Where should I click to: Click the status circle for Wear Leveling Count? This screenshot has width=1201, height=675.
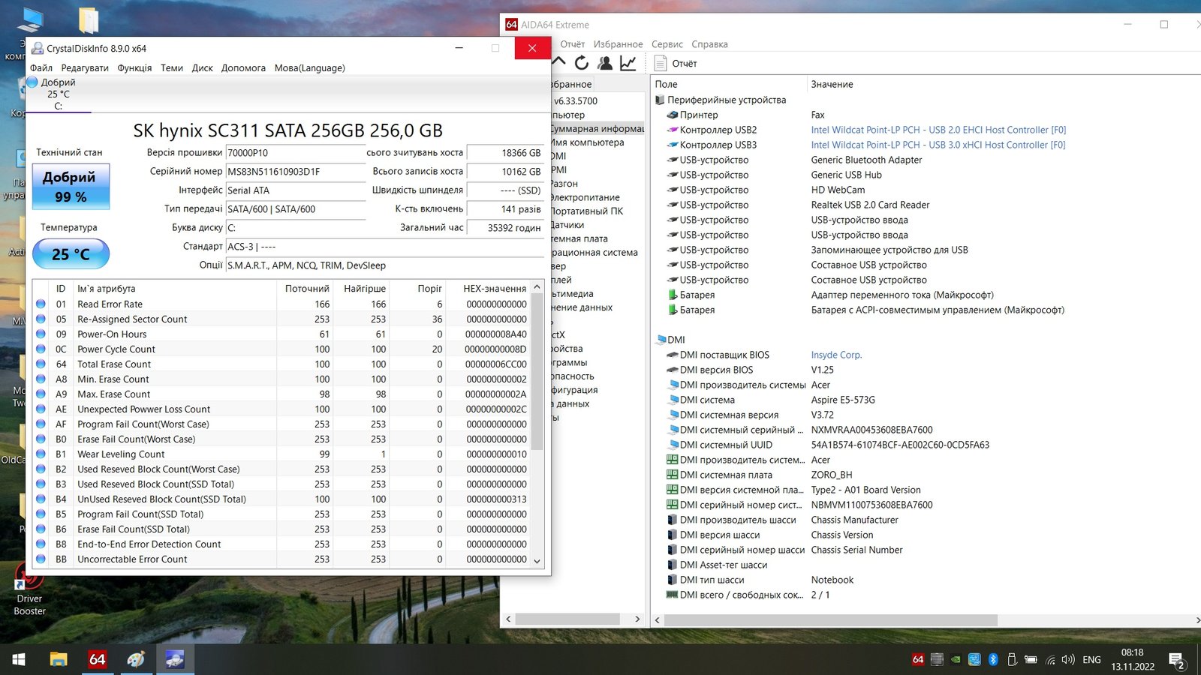[x=41, y=454]
